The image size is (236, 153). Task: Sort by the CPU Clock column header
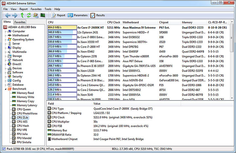113,22
